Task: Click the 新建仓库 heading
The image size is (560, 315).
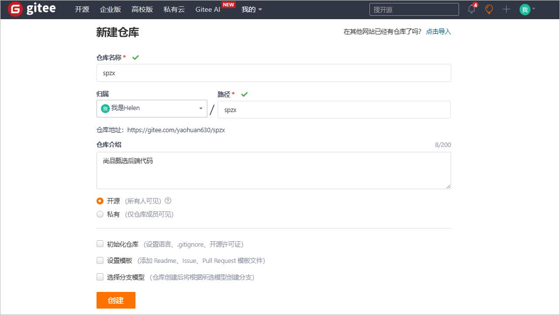Action: tap(118, 32)
